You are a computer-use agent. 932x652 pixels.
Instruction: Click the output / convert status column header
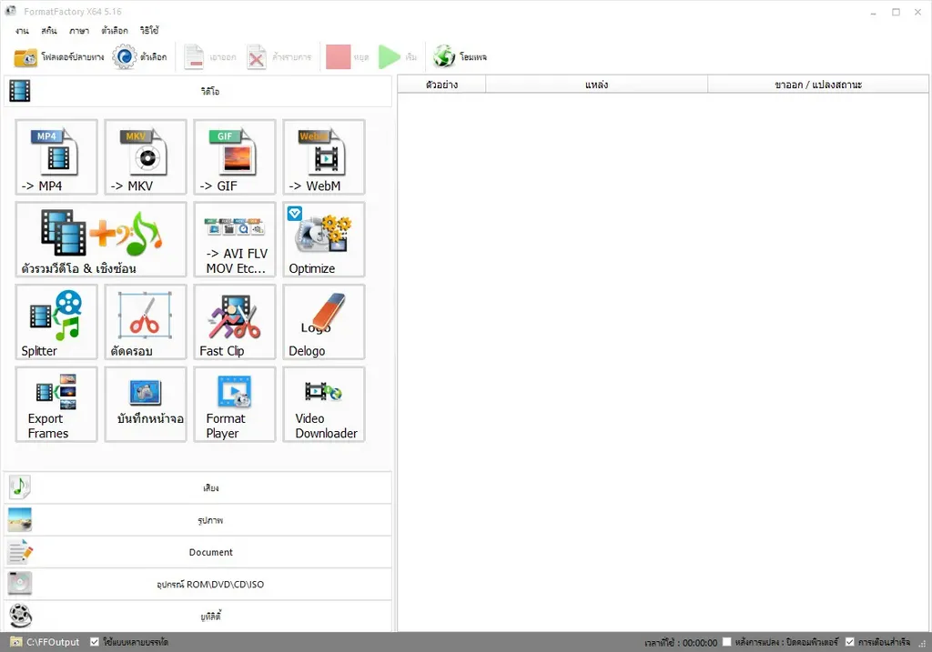coord(818,85)
